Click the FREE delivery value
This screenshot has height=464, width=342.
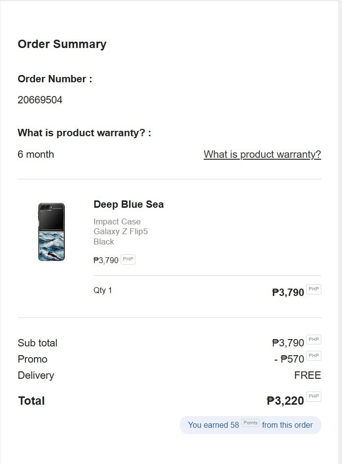[307, 375]
